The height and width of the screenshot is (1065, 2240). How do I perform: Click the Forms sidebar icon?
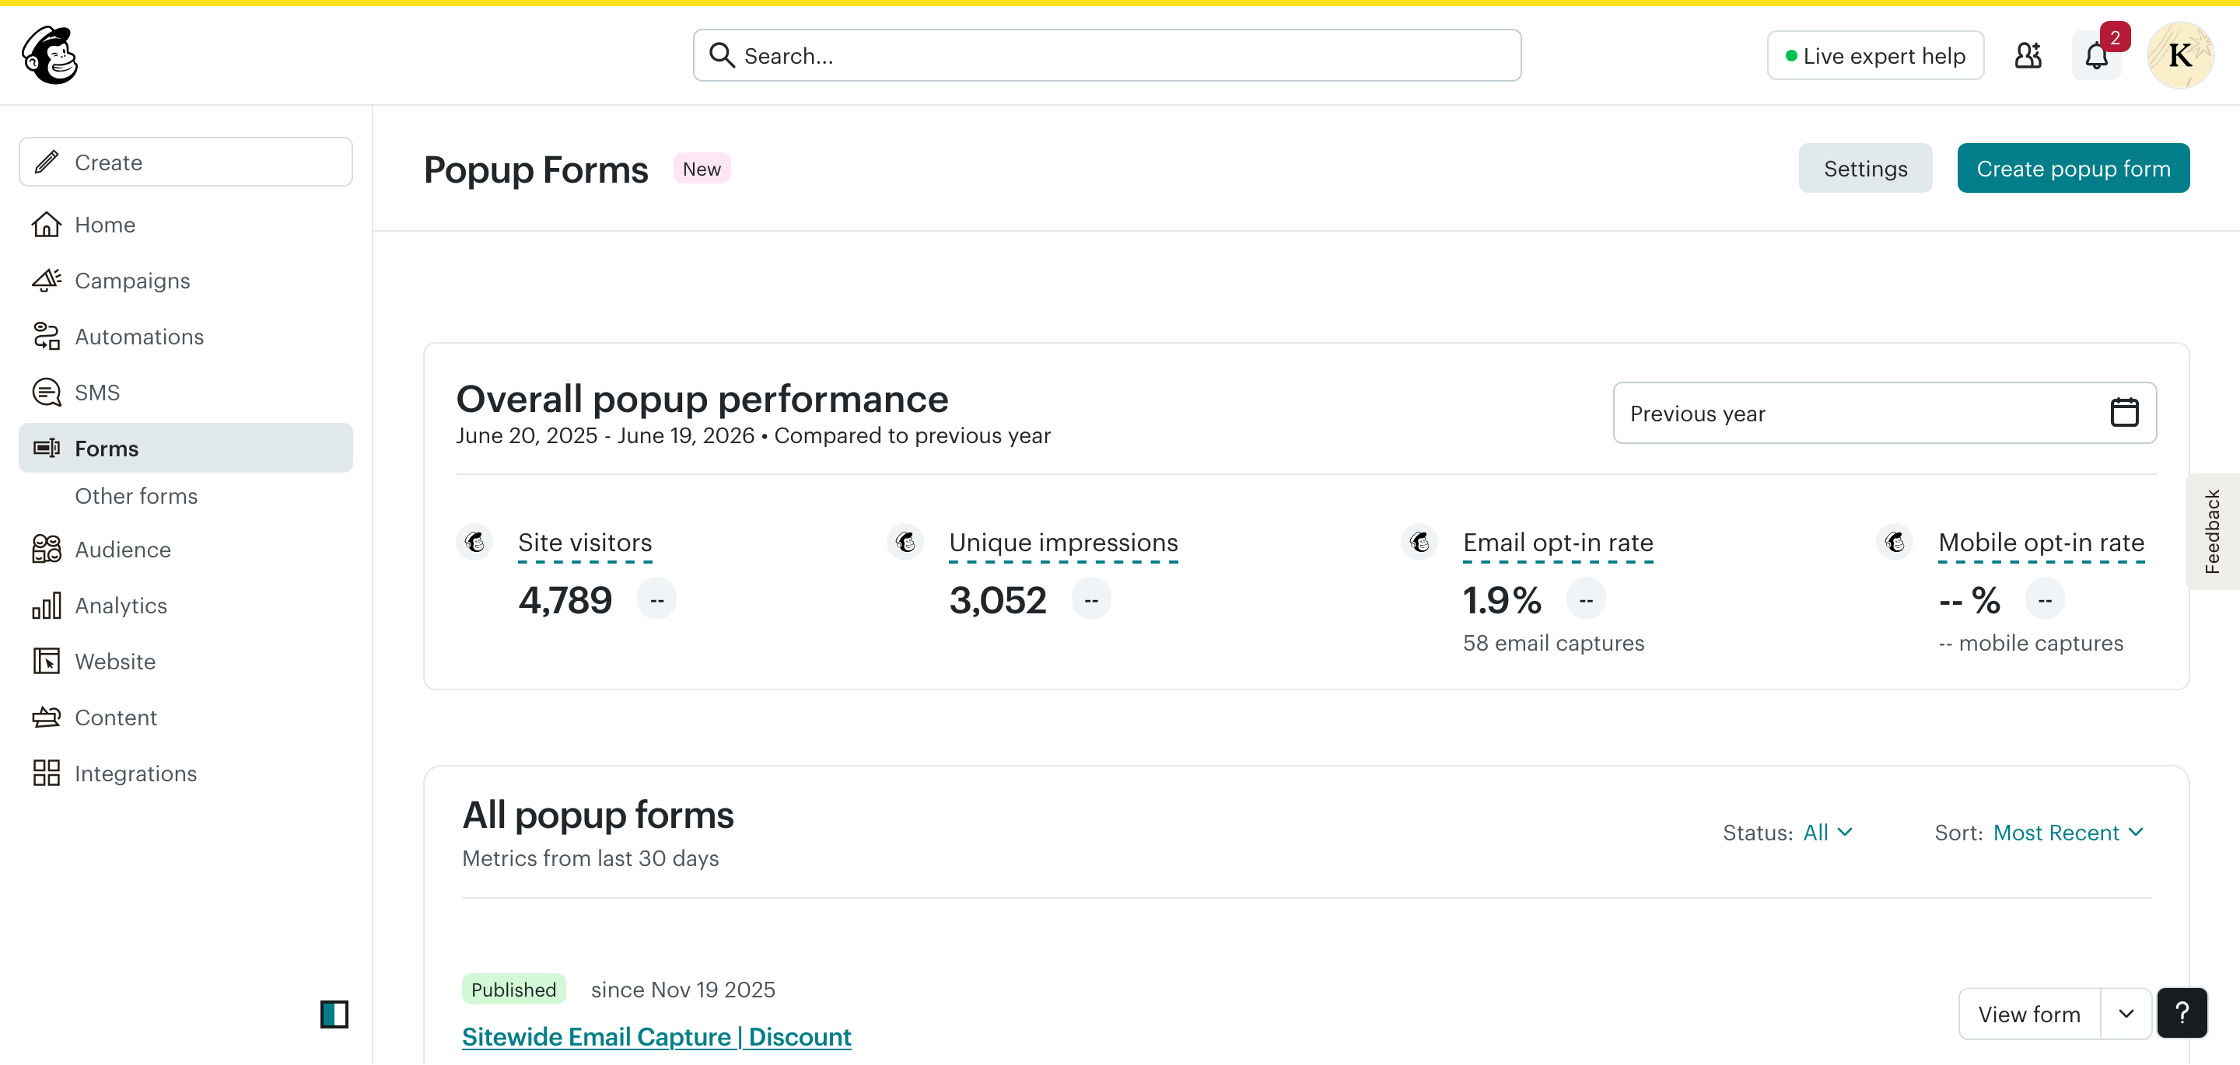click(46, 448)
